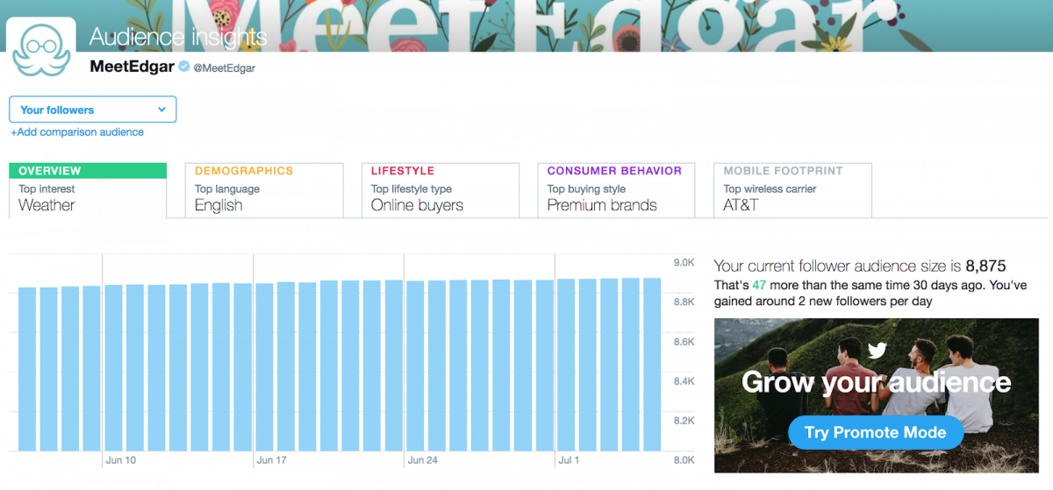Click the 8.6K axis label

pos(684,342)
